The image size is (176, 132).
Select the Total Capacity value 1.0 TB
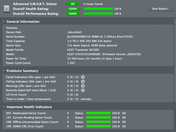[x=89, y=41]
